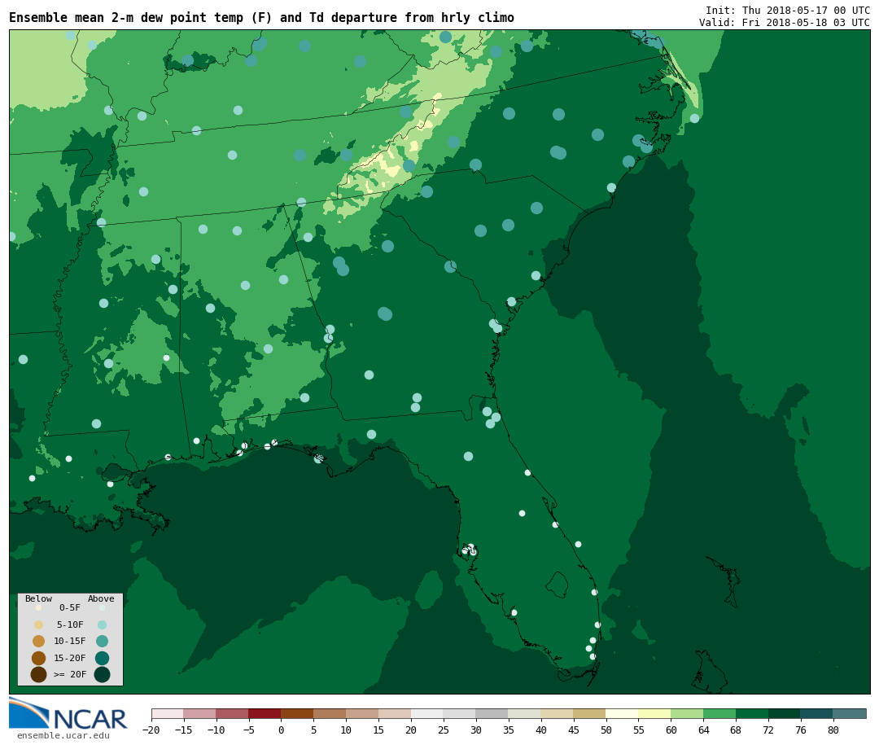
Task: Click the '64' colorbar tick label
Action: point(703,730)
